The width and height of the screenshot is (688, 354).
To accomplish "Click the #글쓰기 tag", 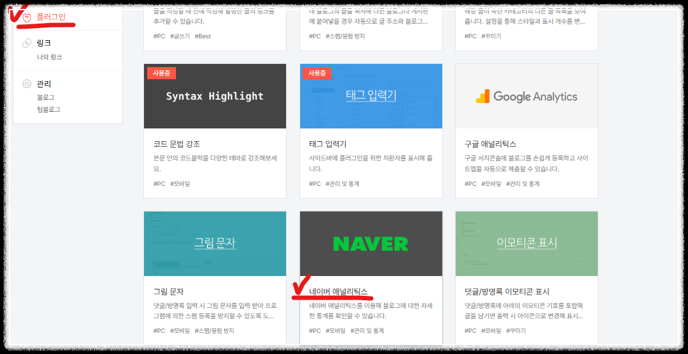I will (x=180, y=36).
